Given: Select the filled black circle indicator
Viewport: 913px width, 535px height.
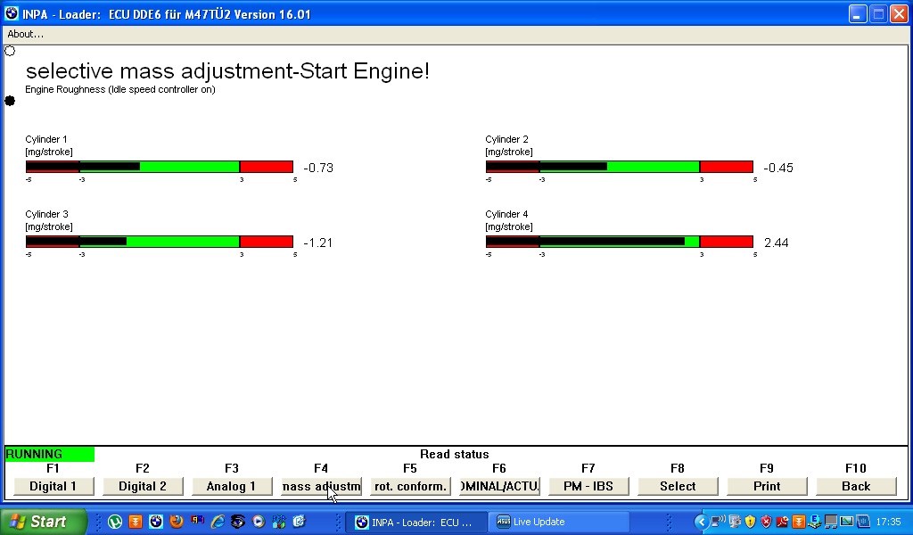Looking at the screenshot, I should pos(11,101).
